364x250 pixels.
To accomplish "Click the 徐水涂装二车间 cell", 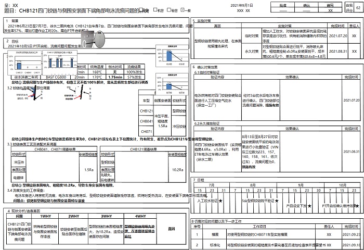I will pyautogui.click(x=26, y=77).
